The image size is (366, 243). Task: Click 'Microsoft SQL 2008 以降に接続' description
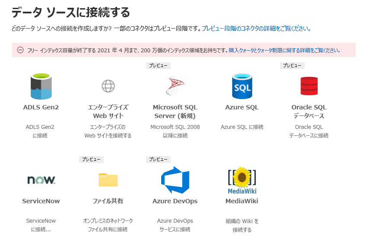(175, 131)
